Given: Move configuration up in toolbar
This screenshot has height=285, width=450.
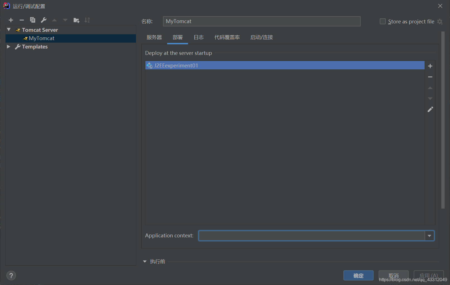Looking at the screenshot, I should [x=54, y=20].
